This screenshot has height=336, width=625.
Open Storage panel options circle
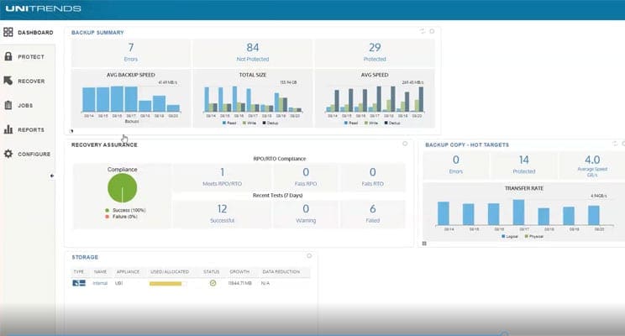(309, 255)
